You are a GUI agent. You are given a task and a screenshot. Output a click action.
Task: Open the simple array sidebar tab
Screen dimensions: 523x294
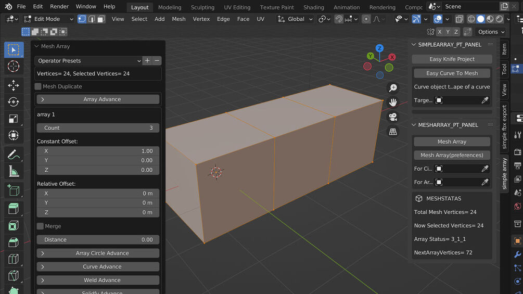[x=504, y=174]
